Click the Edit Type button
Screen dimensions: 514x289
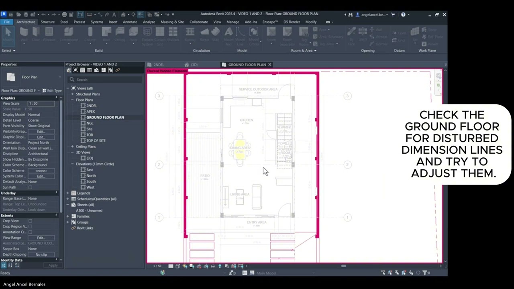pyautogui.click(x=52, y=90)
